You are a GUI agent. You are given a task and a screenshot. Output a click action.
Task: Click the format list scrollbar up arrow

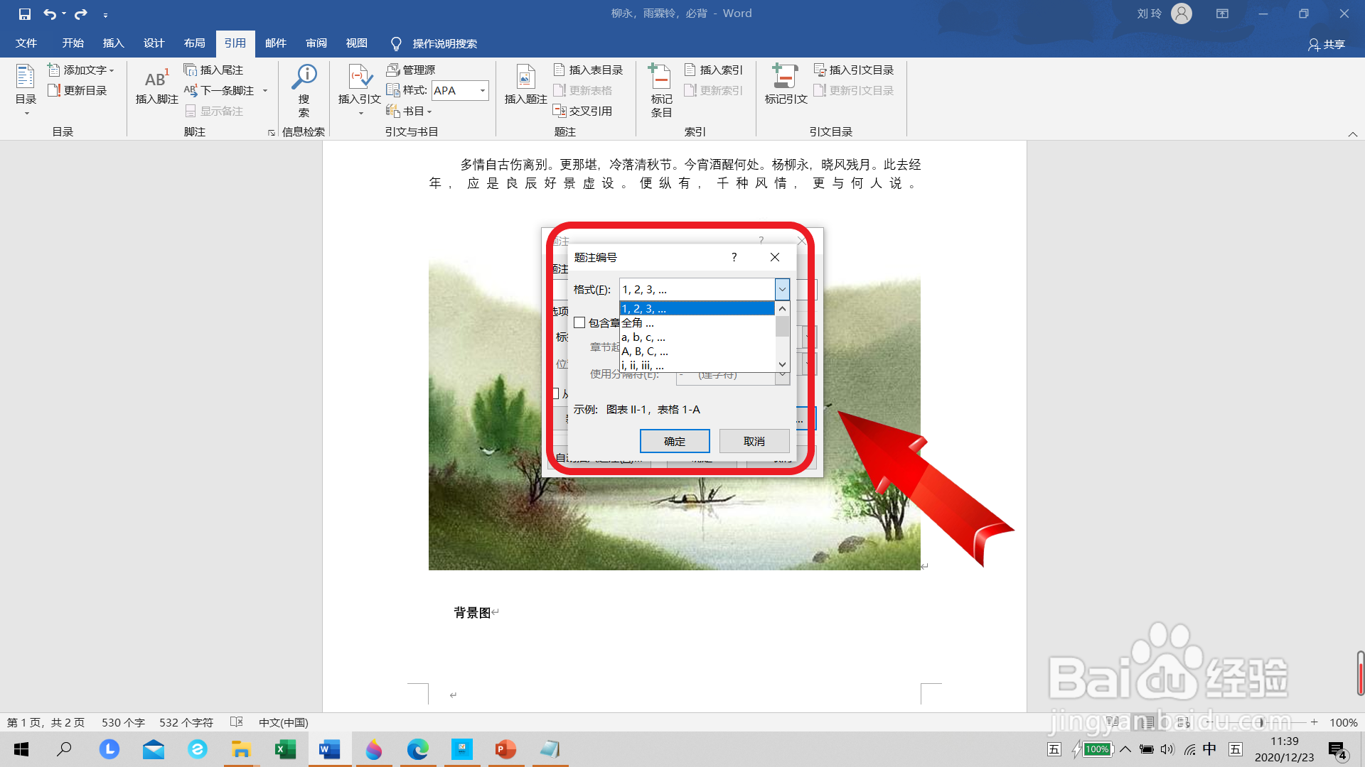782,309
